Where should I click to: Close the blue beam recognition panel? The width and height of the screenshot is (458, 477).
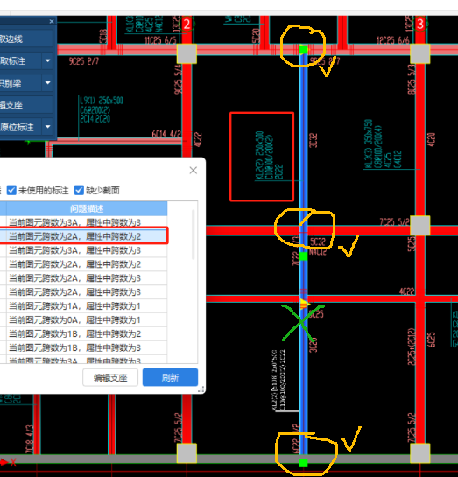pos(52,21)
